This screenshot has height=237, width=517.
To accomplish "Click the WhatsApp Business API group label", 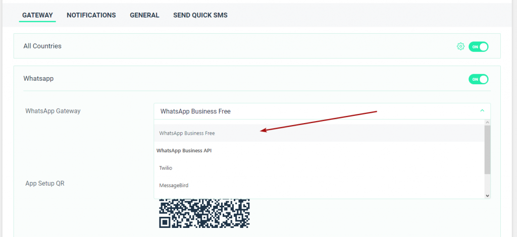I will (184, 151).
